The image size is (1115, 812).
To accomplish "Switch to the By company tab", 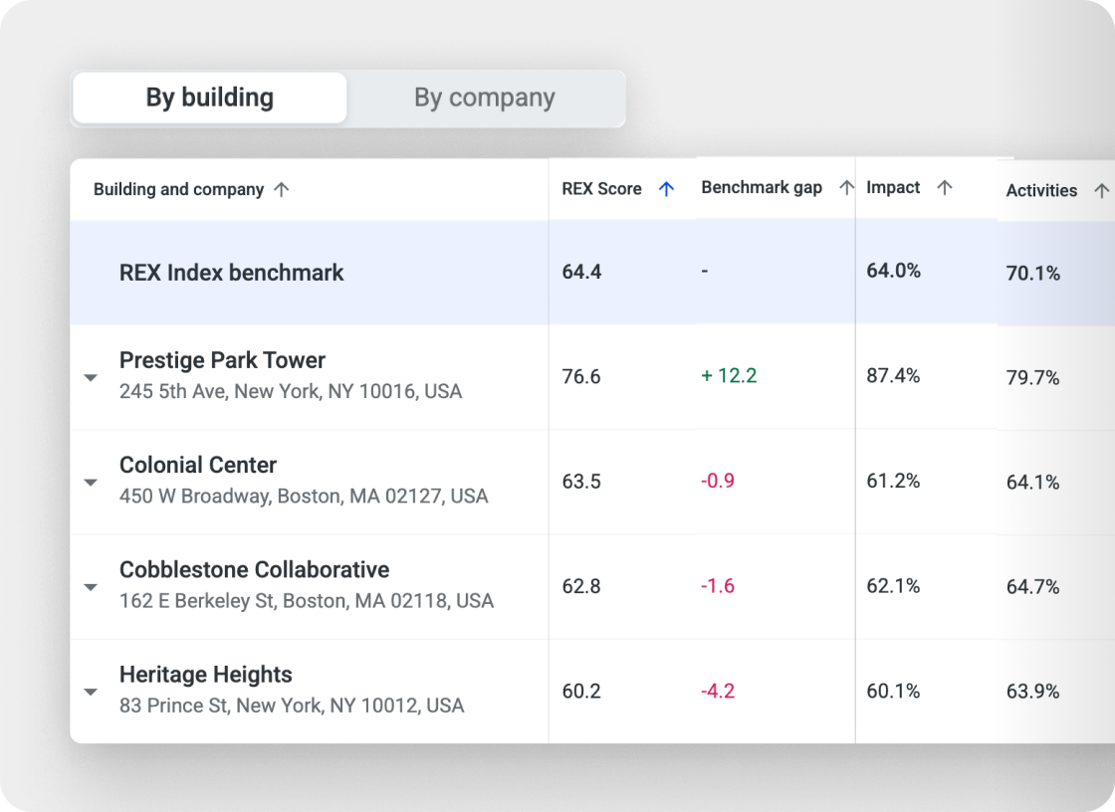I will pyautogui.click(x=485, y=98).
